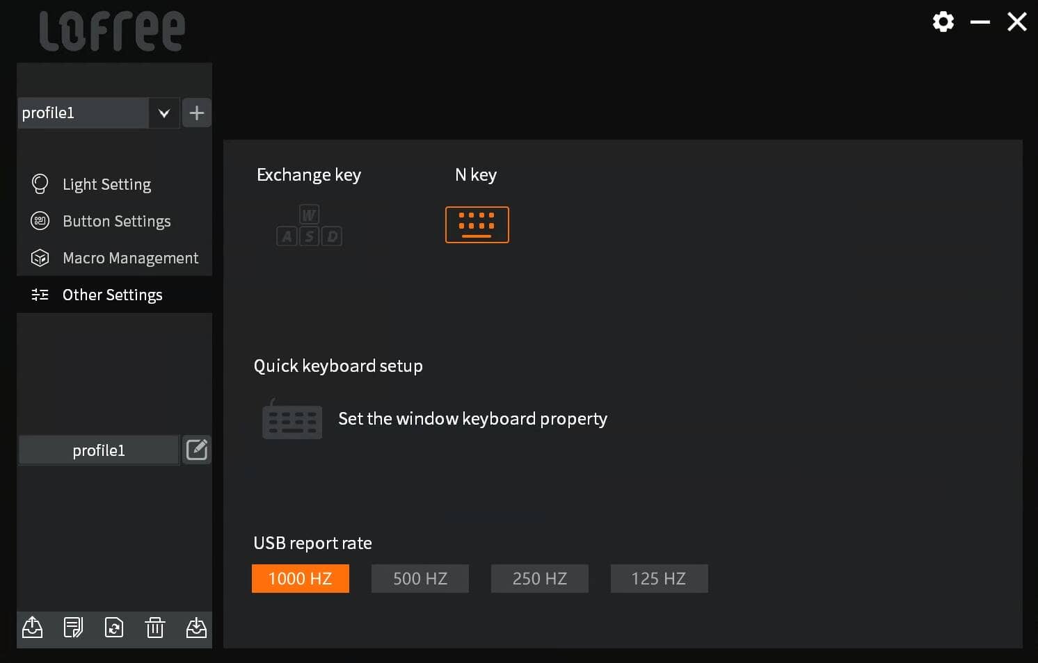Add a new profile with plus button

point(197,113)
